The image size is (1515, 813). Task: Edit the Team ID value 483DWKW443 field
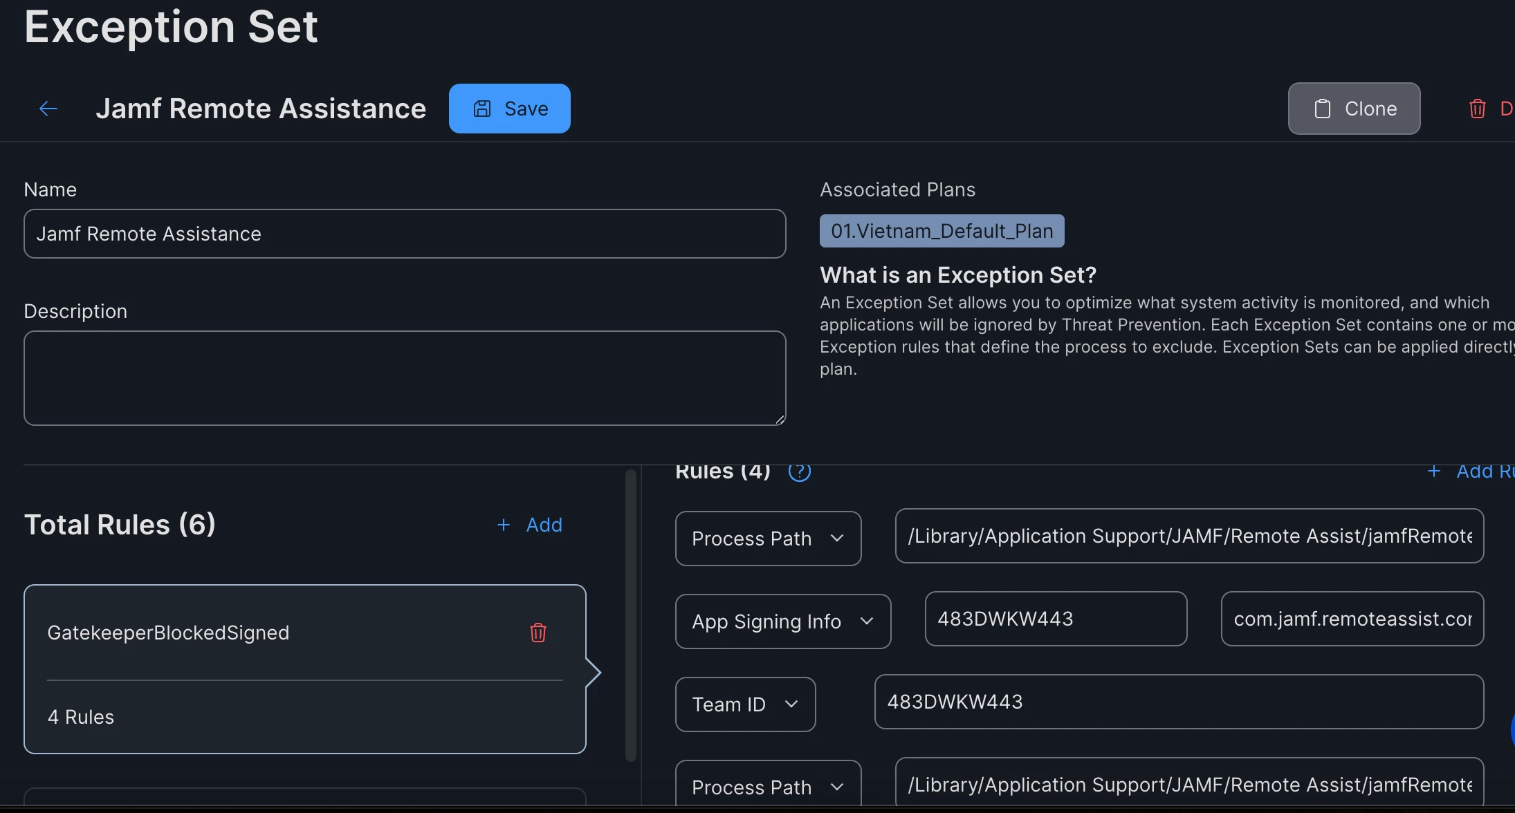click(x=1179, y=702)
